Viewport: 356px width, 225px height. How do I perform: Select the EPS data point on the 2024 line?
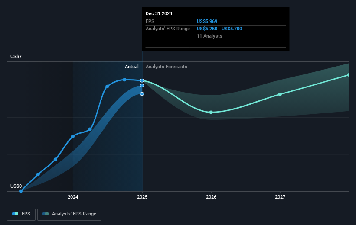coord(73,136)
